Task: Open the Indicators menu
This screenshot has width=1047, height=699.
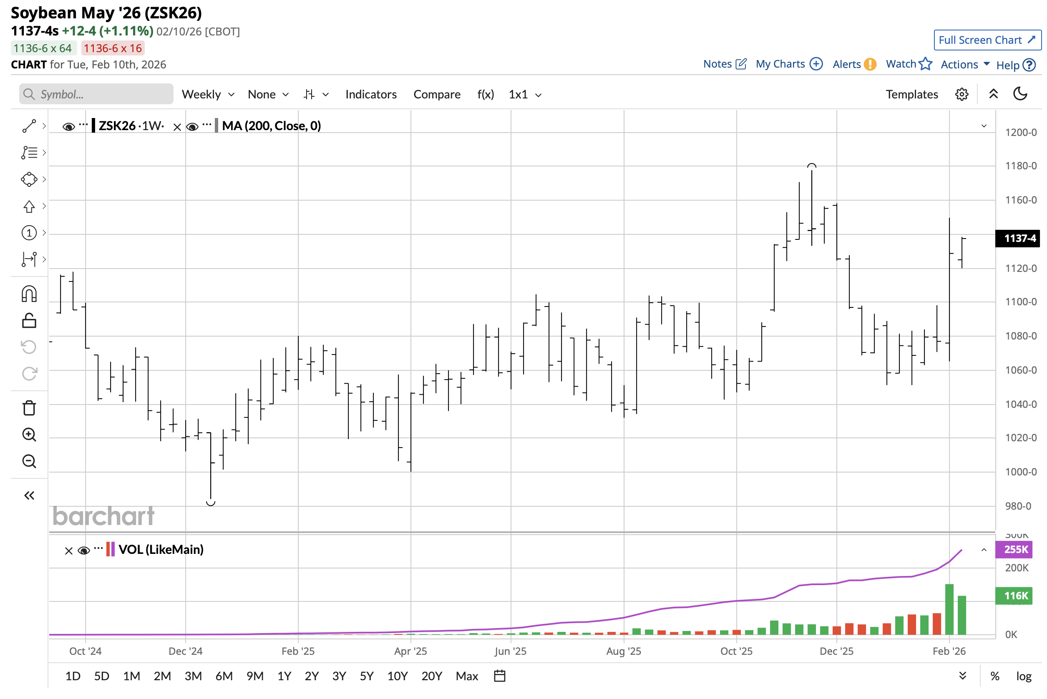Action: [371, 95]
